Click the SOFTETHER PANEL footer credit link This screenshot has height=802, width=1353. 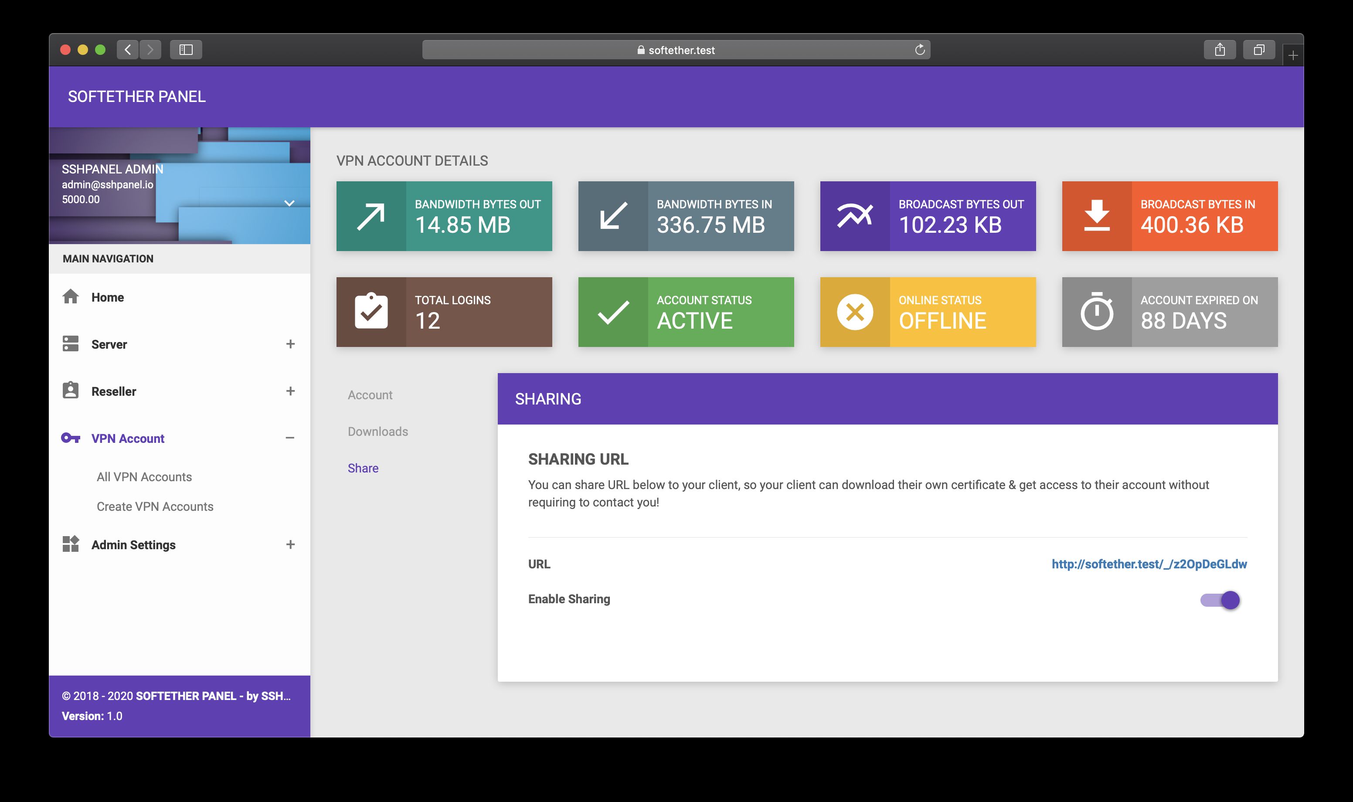point(214,696)
